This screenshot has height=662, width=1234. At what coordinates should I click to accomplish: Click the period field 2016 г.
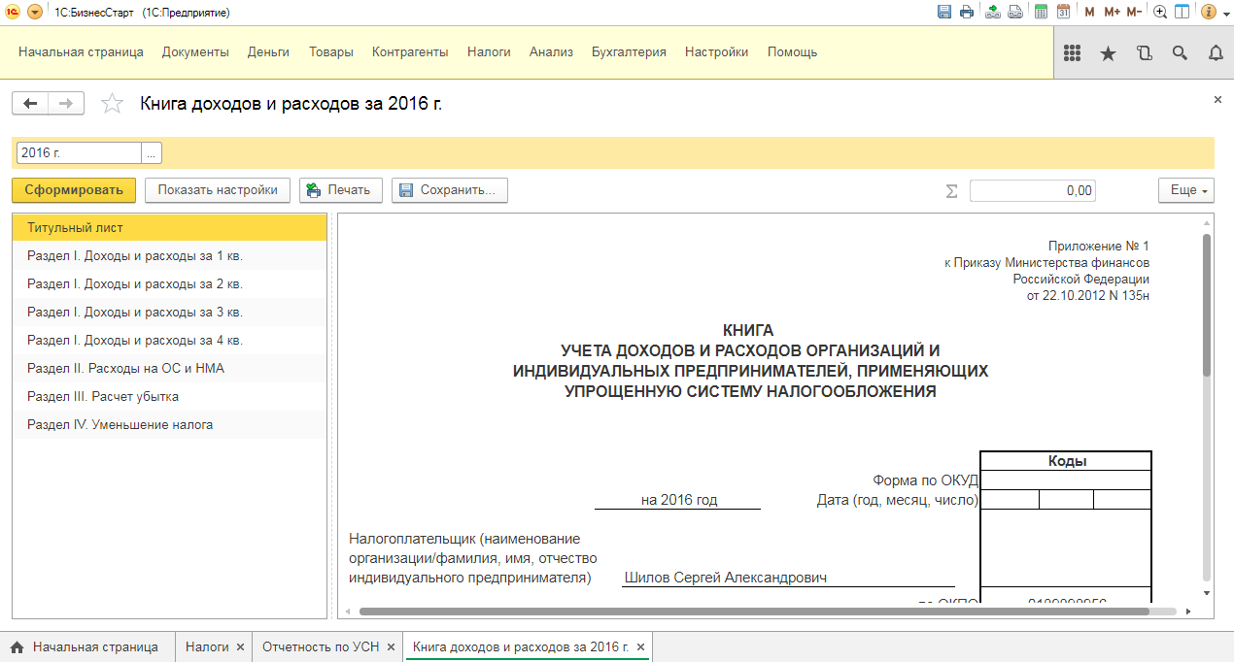point(79,153)
